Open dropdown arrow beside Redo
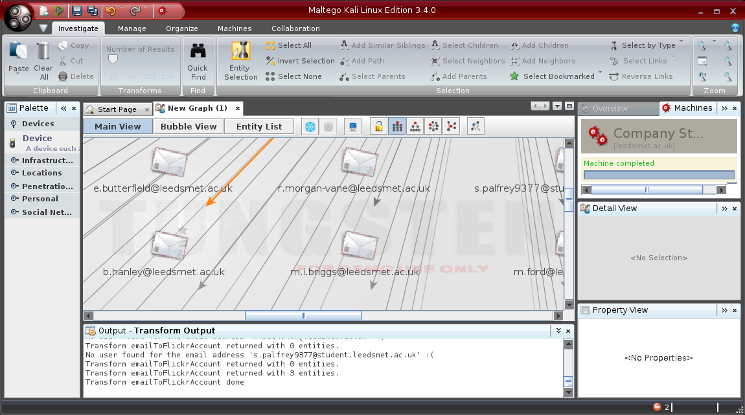The height and width of the screenshot is (415, 745). click(146, 8)
